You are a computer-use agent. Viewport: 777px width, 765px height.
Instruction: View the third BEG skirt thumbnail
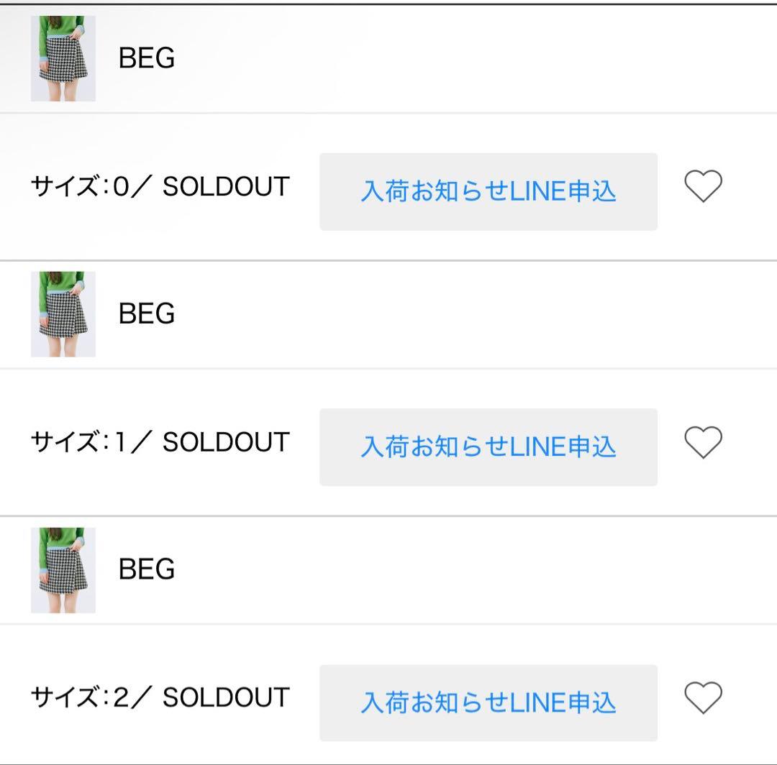point(63,570)
